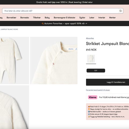This screenshot has width=129, height=129.
Task: Open Barnevogner & bilstoler menu
Action: coord(64,17)
